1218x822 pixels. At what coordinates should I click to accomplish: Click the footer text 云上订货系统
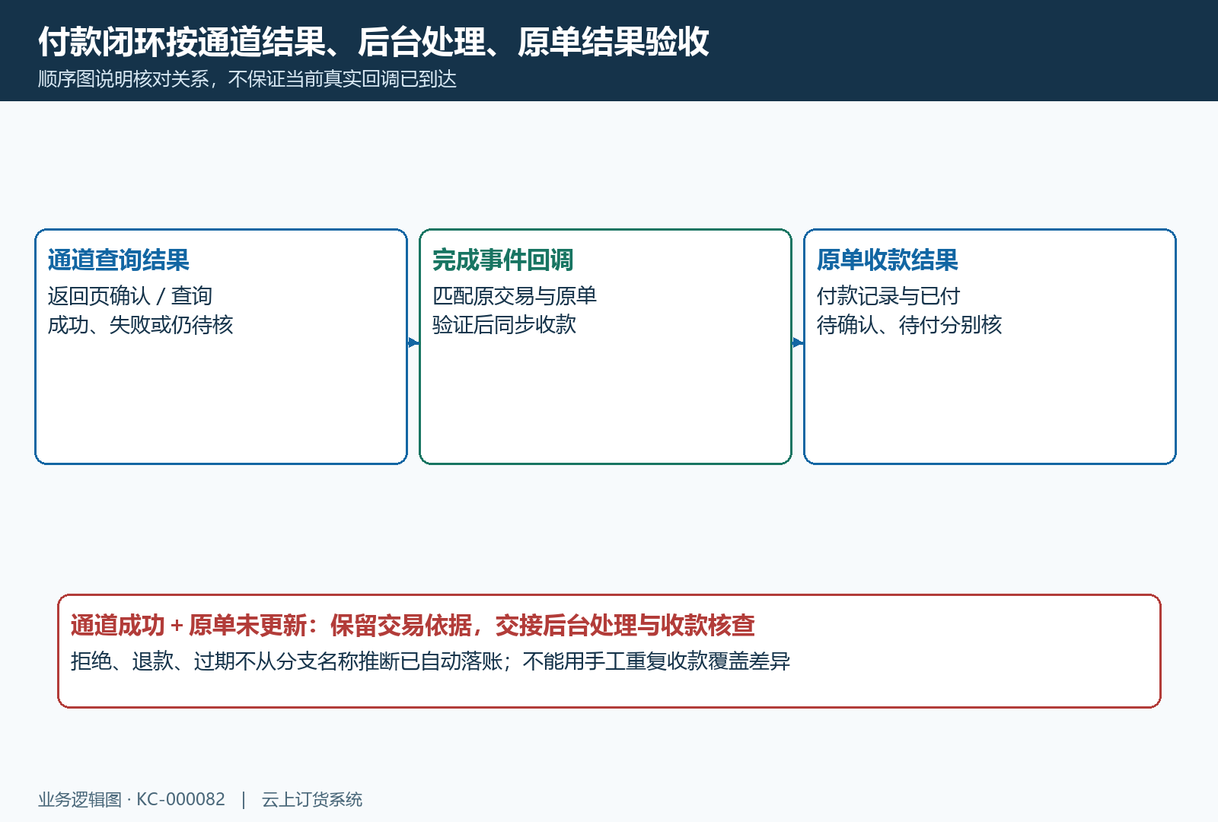(312, 799)
